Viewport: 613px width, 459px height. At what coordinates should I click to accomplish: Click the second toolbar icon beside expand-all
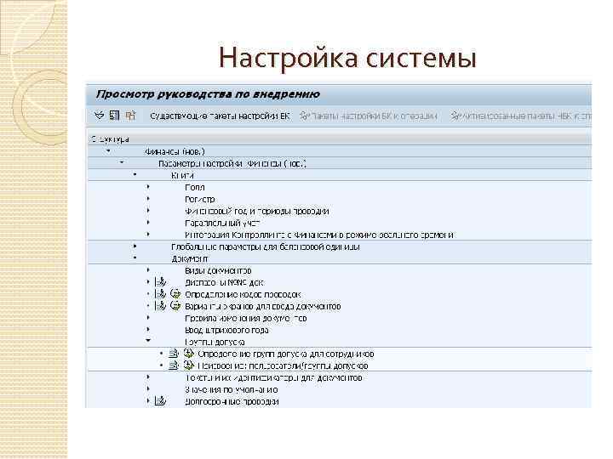(x=114, y=116)
